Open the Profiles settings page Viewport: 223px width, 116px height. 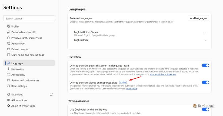tap(29, 26)
